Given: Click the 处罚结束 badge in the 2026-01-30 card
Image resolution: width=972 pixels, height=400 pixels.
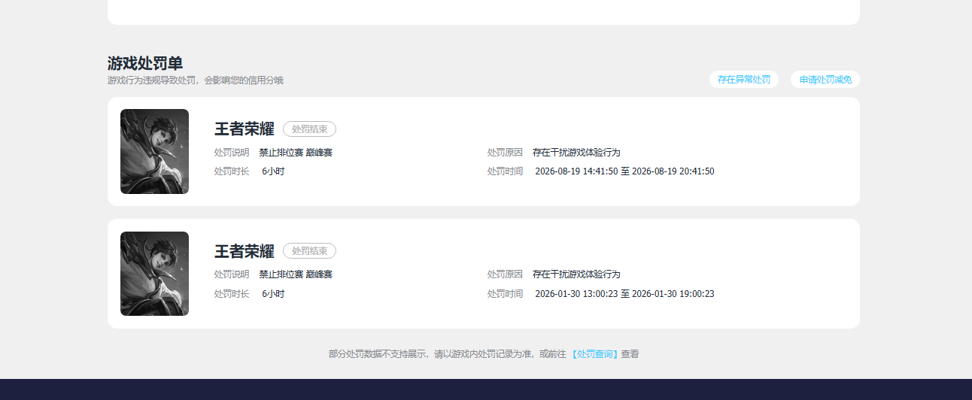Looking at the screenshot, I should click(x=309, y=251).
